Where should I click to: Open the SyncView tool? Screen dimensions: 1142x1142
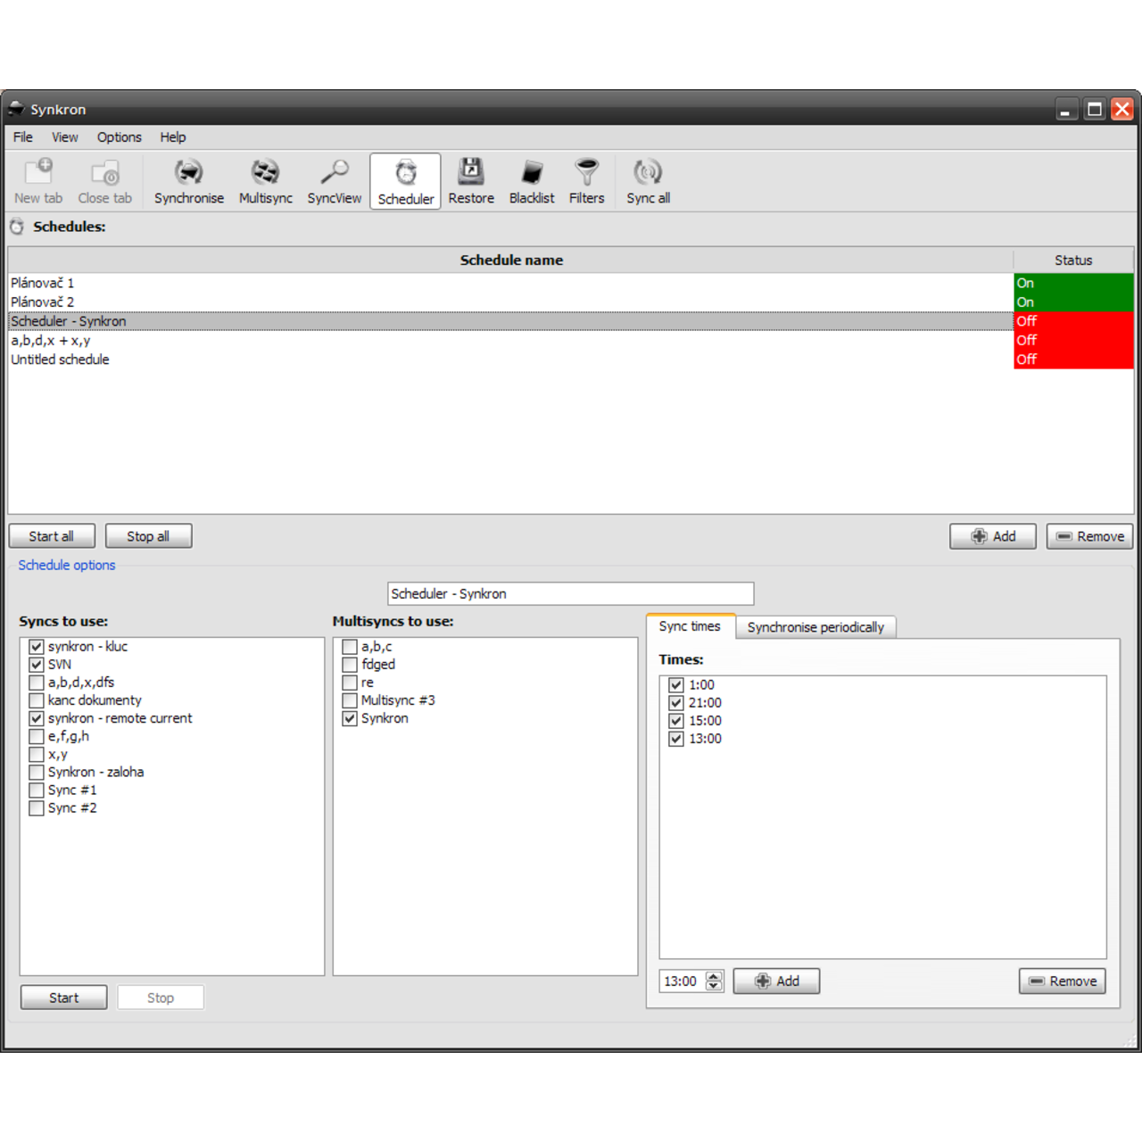click(335, 180)
